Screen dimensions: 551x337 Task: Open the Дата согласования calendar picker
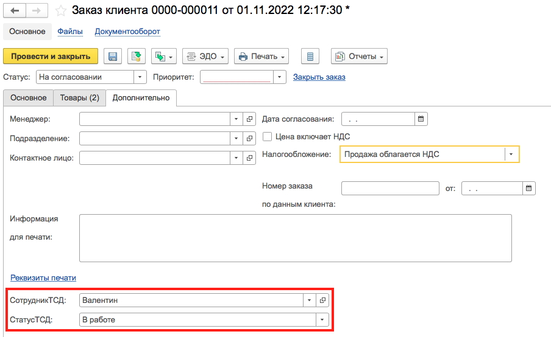tap(421, 119)
